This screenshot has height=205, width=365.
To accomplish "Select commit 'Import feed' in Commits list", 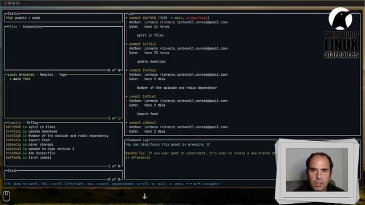I will click(64, 140).
